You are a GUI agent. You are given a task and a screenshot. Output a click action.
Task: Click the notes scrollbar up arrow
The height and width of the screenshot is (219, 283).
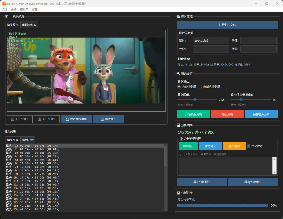pos(274,159)
